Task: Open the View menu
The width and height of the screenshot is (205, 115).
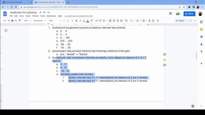Action: pos(21,16)
